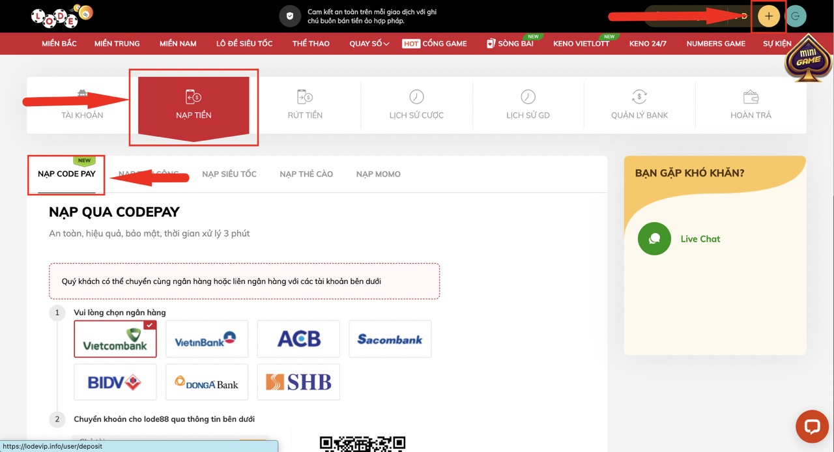Click the BẠN GẶP KHÓ KHĂN? heading
Screen dimensions: 834x452
click(x=690, y=173)
